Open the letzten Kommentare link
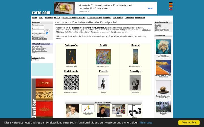The width and height of the screenshot is (204, 127). pos(137,36)
